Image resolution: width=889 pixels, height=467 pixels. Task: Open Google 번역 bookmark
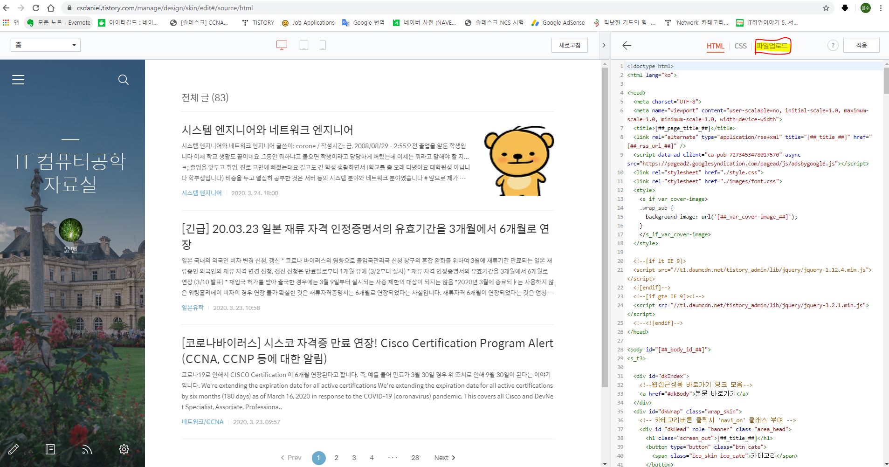[x=363, y=22]
